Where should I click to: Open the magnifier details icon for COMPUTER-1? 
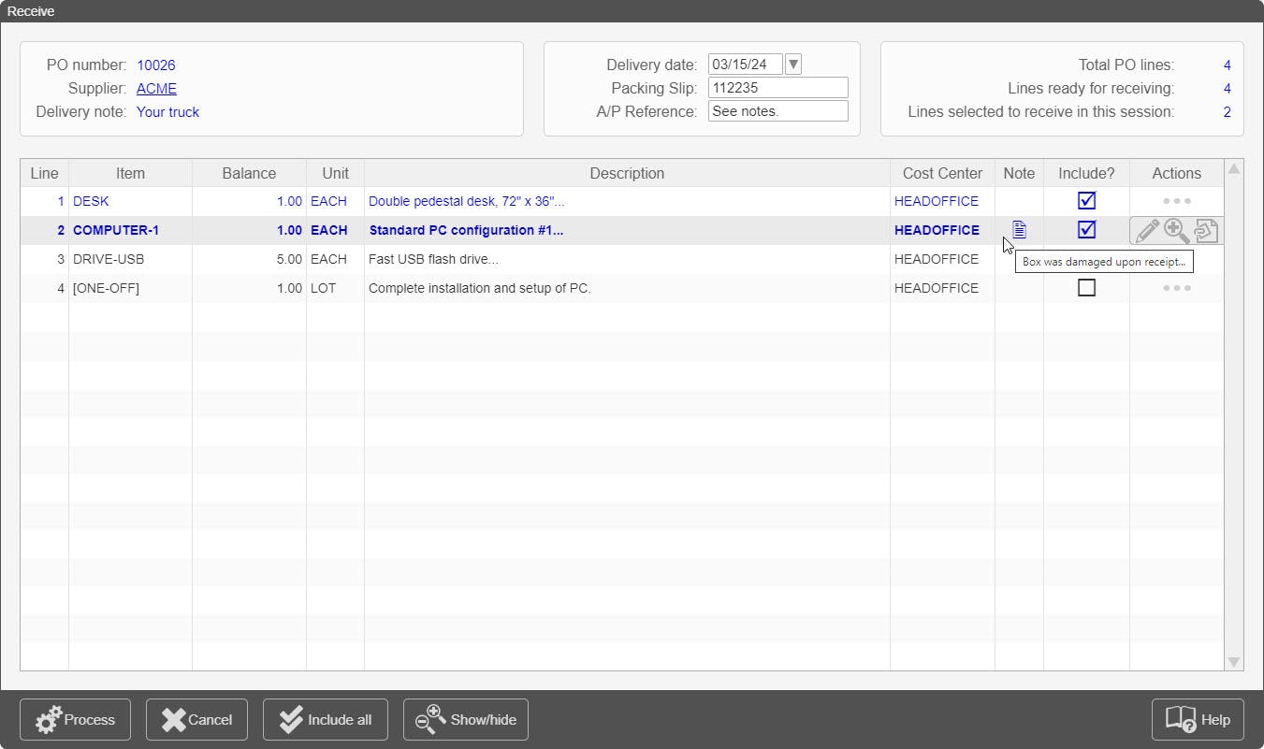click(x=1175, y=231)
